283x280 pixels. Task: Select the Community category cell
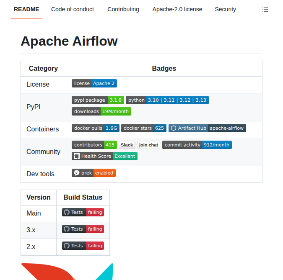click(x=43, y=152)
